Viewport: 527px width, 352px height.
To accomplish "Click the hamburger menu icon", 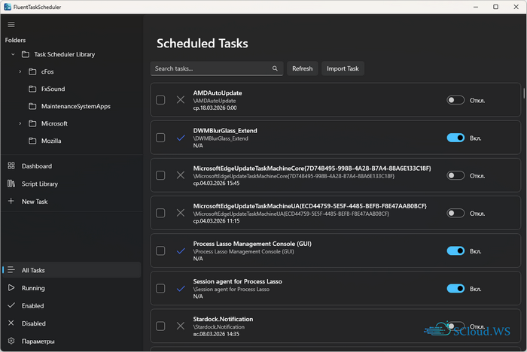I will pos(11,25).
